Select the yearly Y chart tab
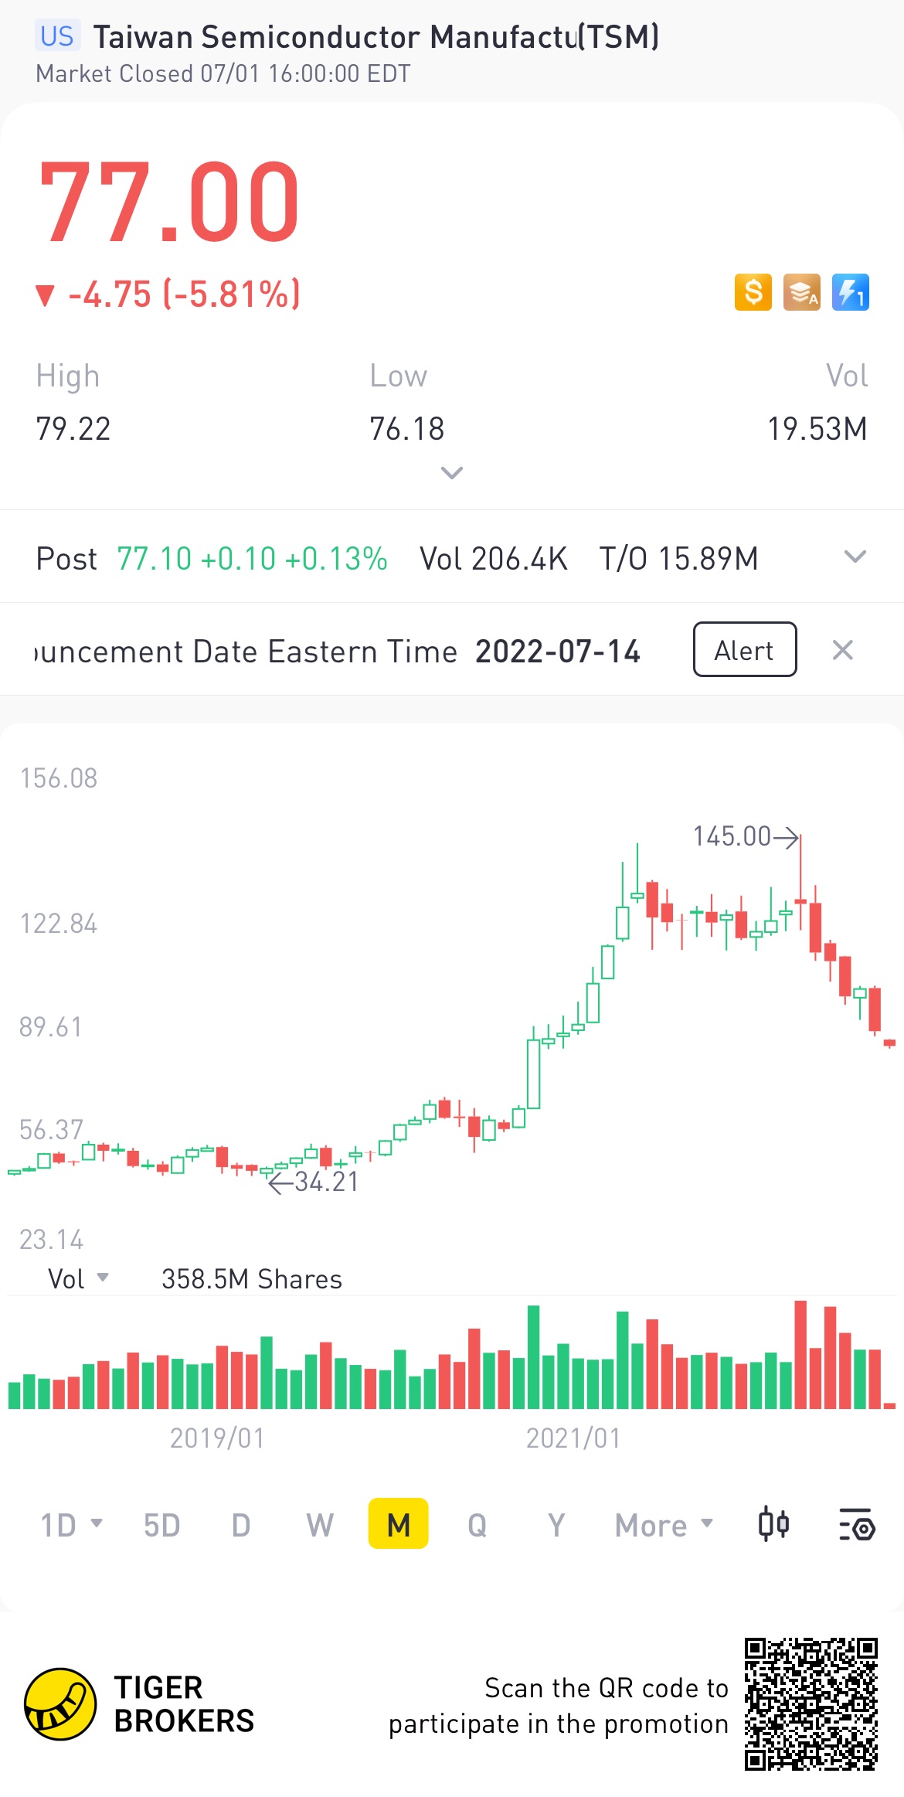The height and width of the screenshot is (1797, 904). coord(556,1525)
